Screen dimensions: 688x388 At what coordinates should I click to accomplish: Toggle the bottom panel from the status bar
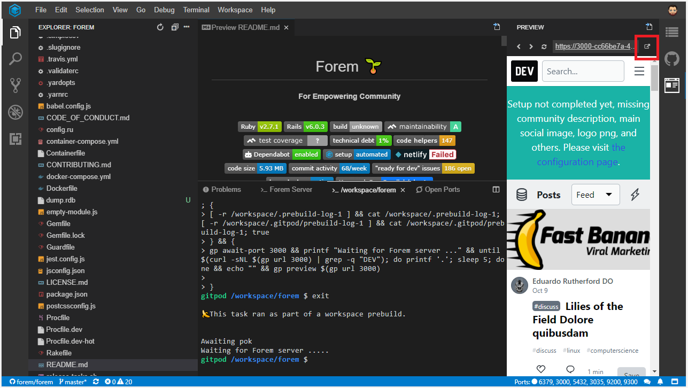pos(675,382)
